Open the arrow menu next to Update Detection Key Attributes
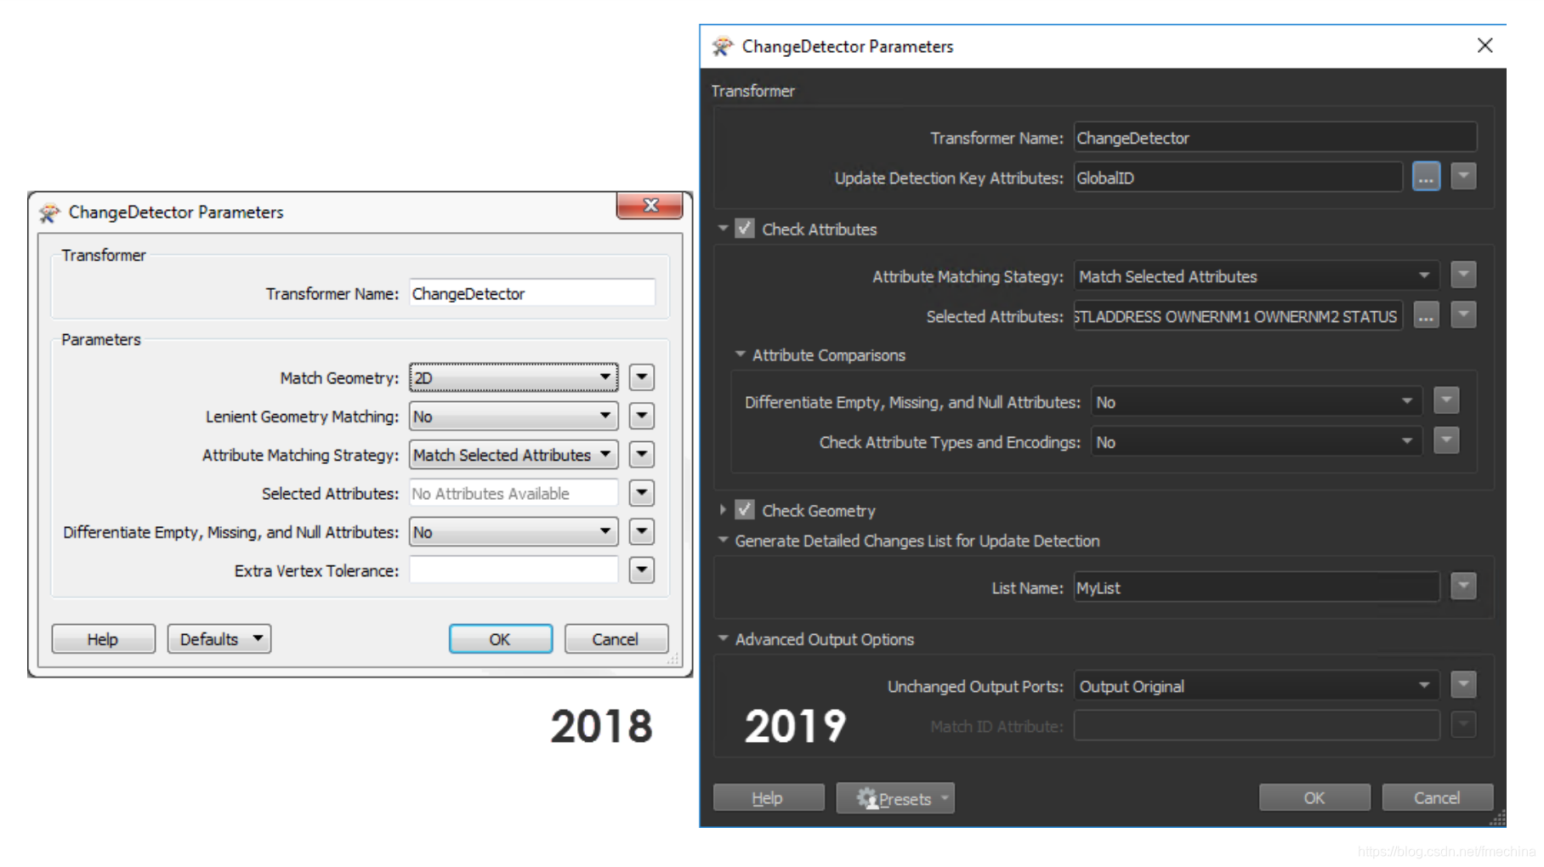Viewport: 1544px width, 867px height. click(1462, 177)
